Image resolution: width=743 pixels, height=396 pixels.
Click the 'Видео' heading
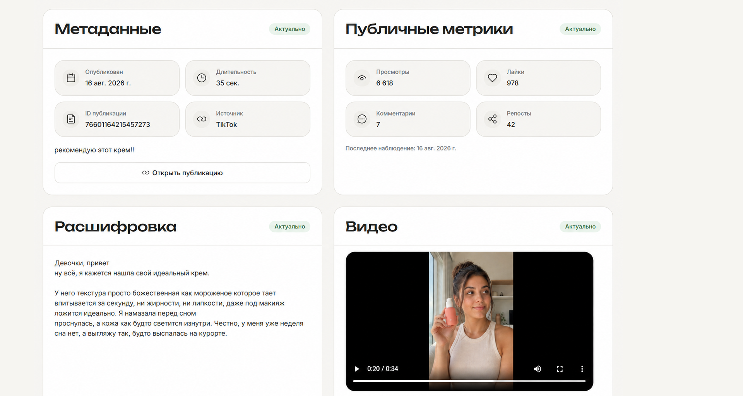tap(371, 227)
